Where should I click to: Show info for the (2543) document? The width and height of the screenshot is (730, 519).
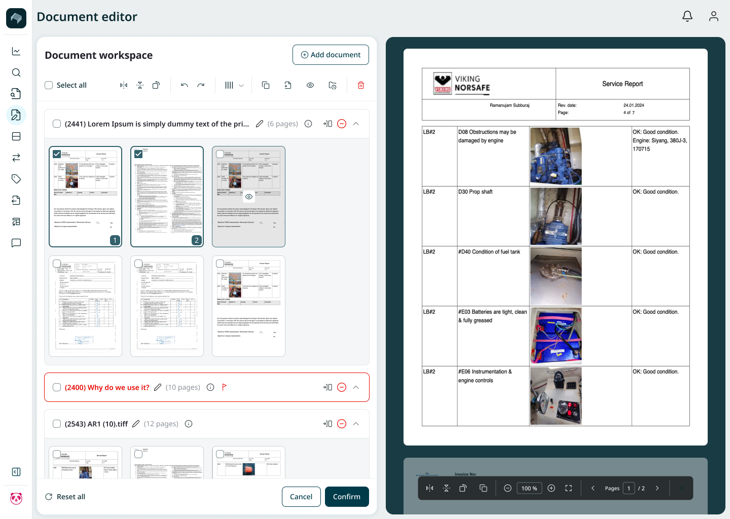pos(189,424)
